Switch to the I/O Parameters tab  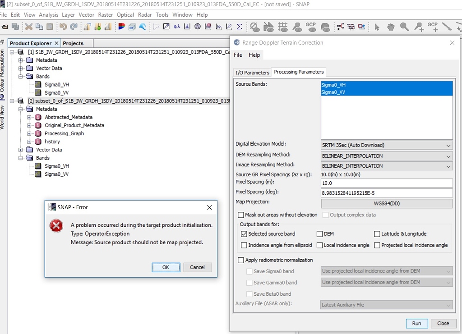(x=252, y=72)
